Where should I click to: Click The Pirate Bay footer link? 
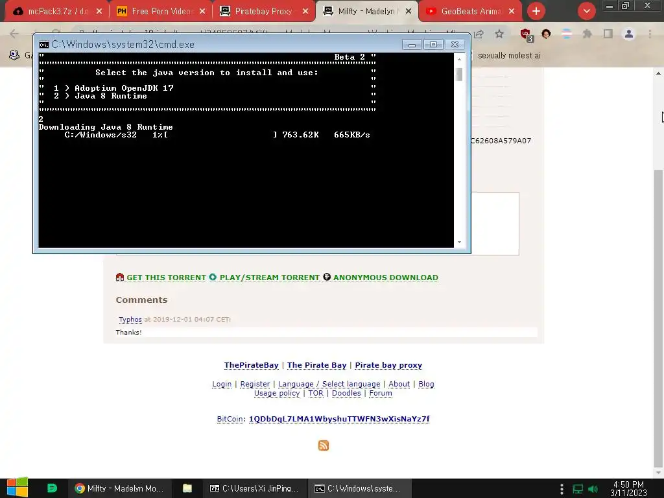click(x=316, y=365)
